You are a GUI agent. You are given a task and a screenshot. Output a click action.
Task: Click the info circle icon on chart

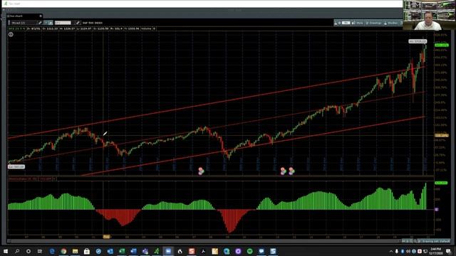click(x=11, y=34)
